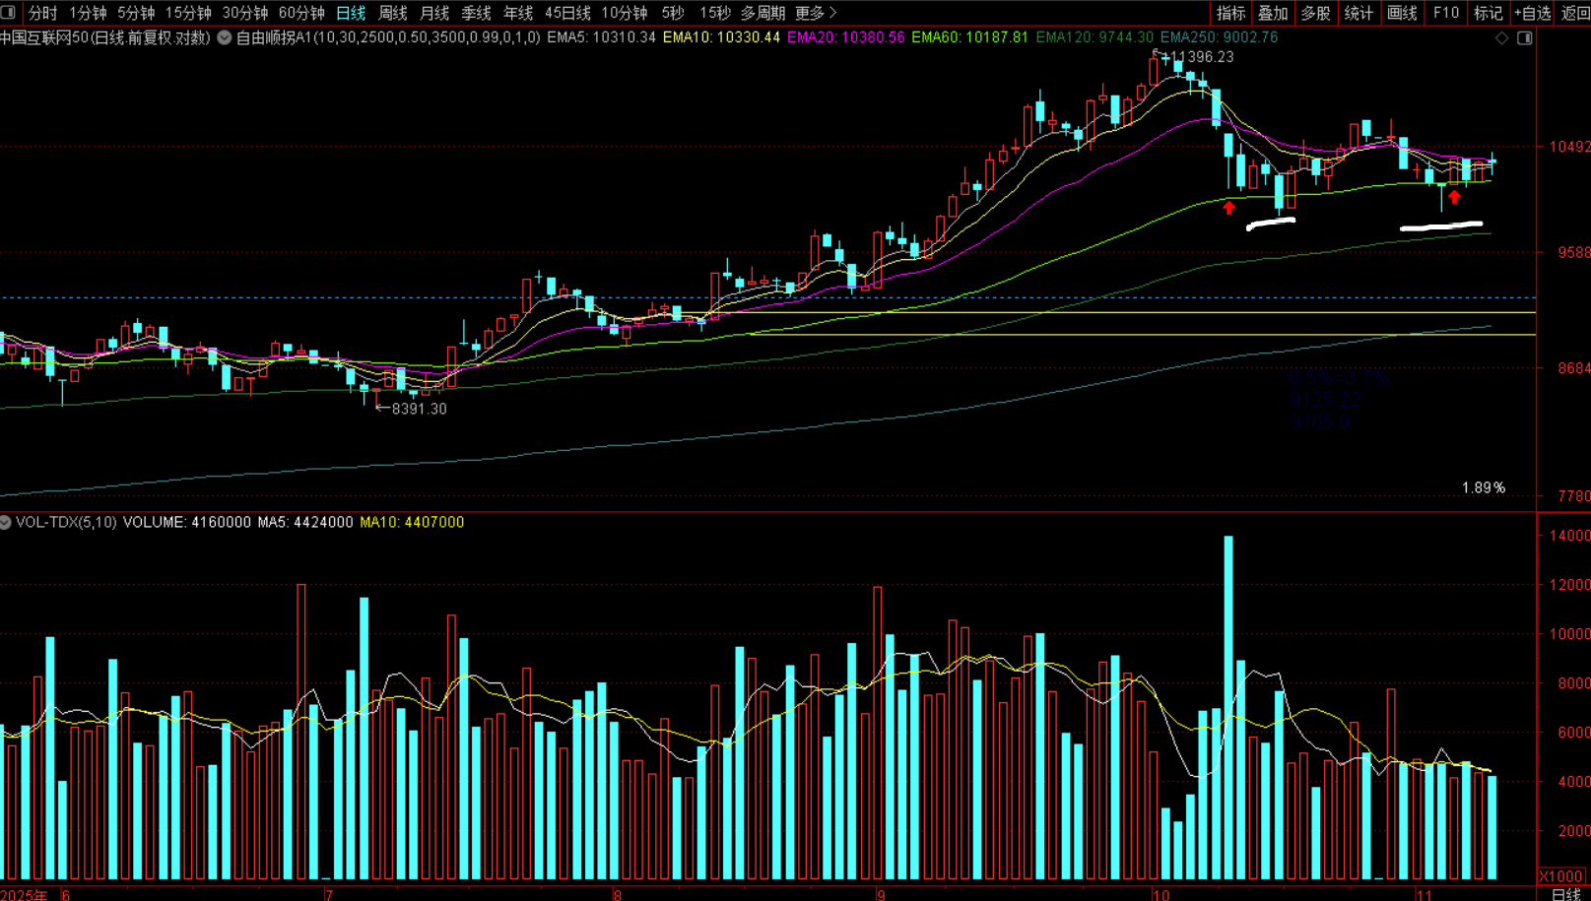
Task: Select the 10分钟 period tab
Action: point(625,13)
